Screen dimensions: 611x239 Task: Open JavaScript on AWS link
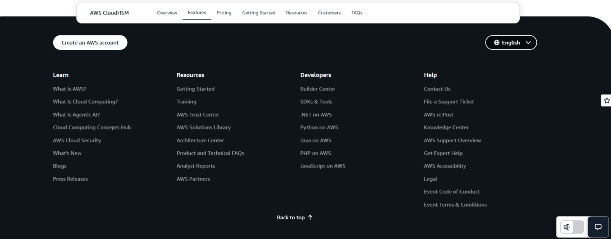pos(323,166)
